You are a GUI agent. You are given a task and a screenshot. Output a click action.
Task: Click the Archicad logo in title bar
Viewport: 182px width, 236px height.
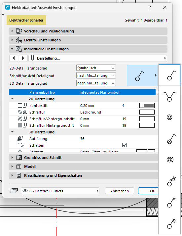[x=8, y=7]
